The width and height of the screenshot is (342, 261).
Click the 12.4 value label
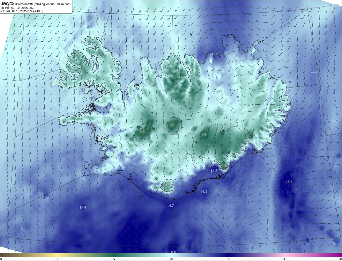pyautogui.click(x=99, y=108)
